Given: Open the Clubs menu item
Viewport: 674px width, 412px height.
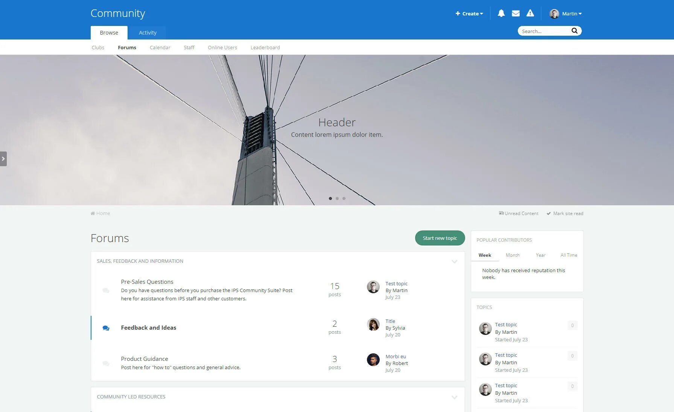Looking at the screenshot, I should 98,47.
